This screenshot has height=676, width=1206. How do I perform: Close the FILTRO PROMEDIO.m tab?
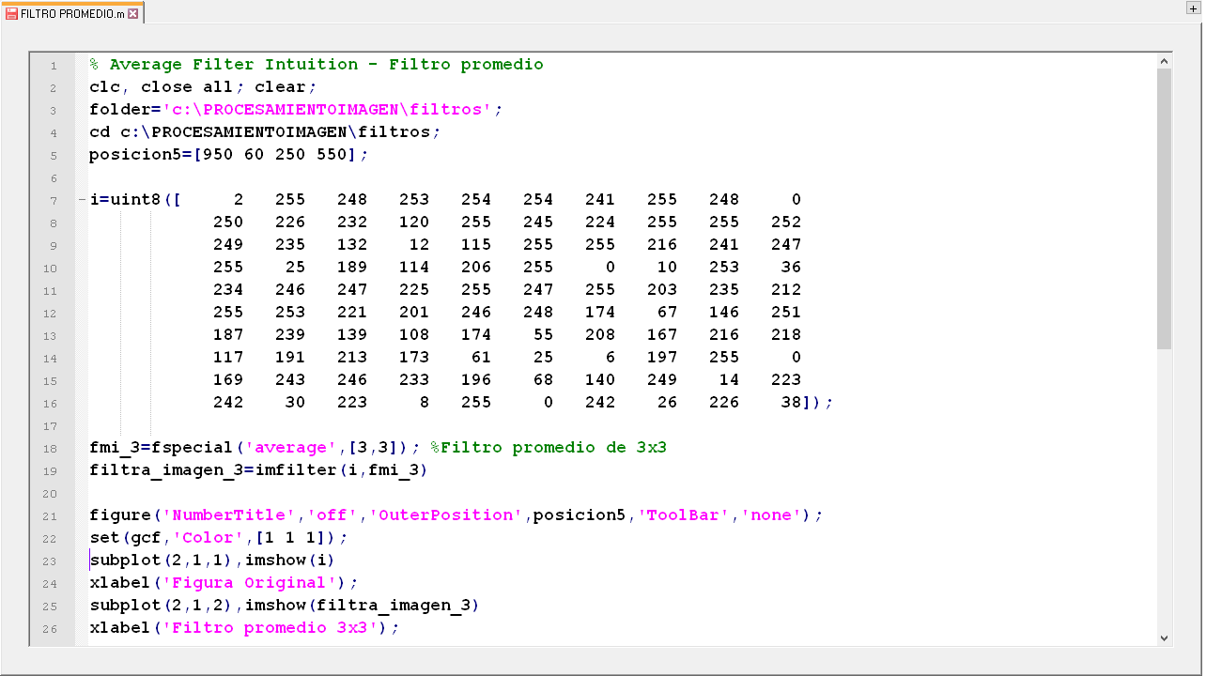pos(133,14)
